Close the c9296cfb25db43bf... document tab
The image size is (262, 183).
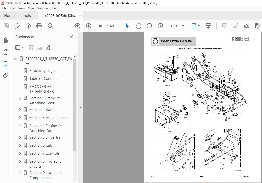(x=80, y=16)
